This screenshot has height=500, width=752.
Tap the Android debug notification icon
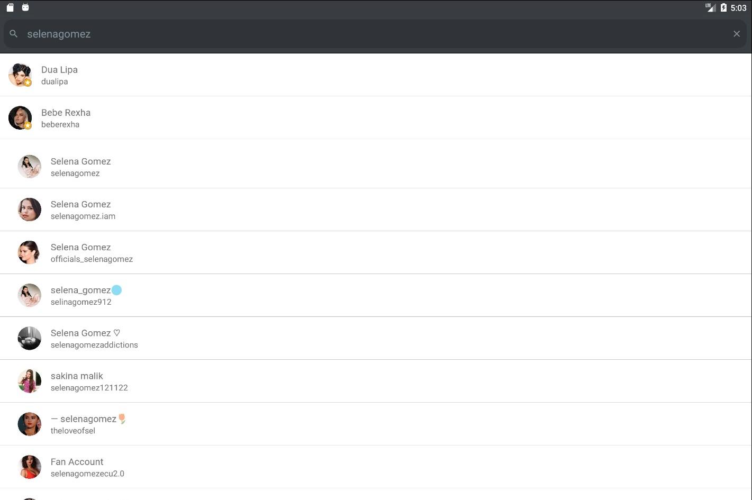[x=25, y=7]
